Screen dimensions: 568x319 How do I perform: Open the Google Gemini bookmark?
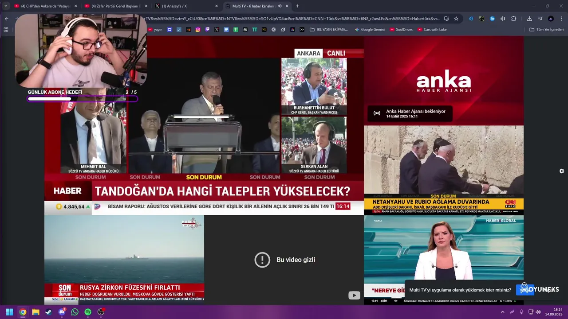370,30
